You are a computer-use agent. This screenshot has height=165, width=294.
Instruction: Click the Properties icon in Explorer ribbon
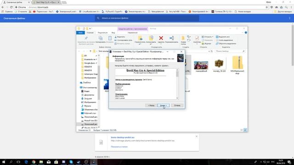point(197,38)
